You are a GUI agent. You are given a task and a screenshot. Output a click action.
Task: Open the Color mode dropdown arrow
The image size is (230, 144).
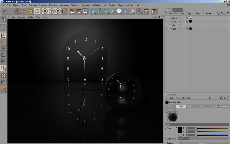pos(177,128)
